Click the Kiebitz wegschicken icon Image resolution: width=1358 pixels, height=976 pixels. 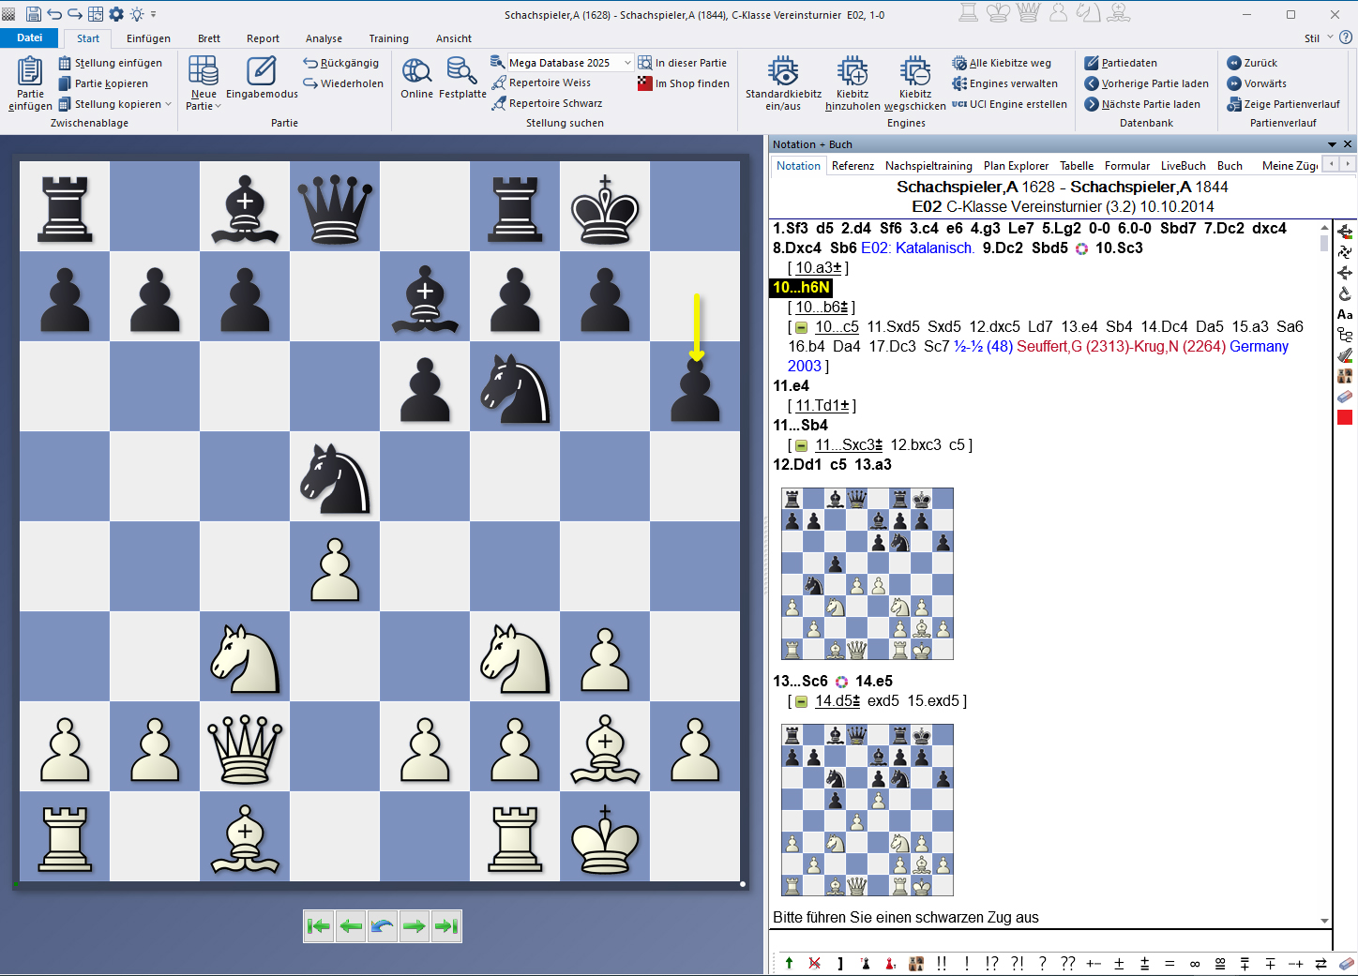(x=914, y=72)
